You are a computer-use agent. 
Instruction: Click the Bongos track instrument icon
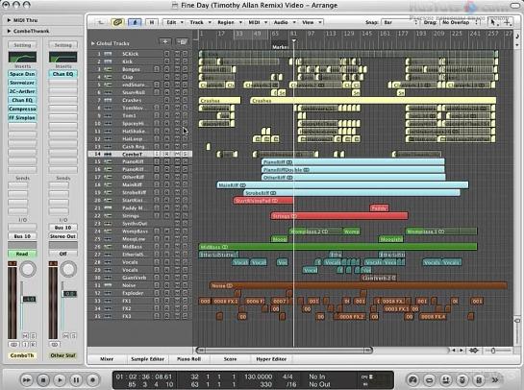click(x=108, y=69)
